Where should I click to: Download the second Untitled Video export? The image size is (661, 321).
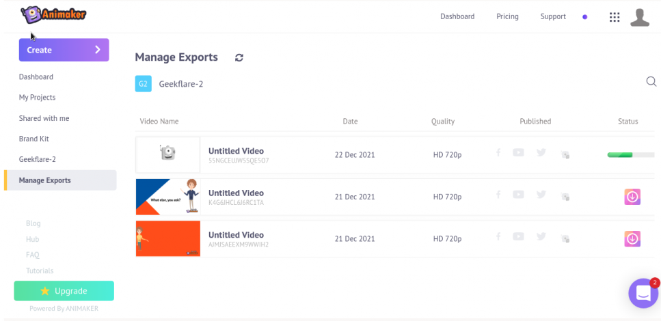pos(632,197)
